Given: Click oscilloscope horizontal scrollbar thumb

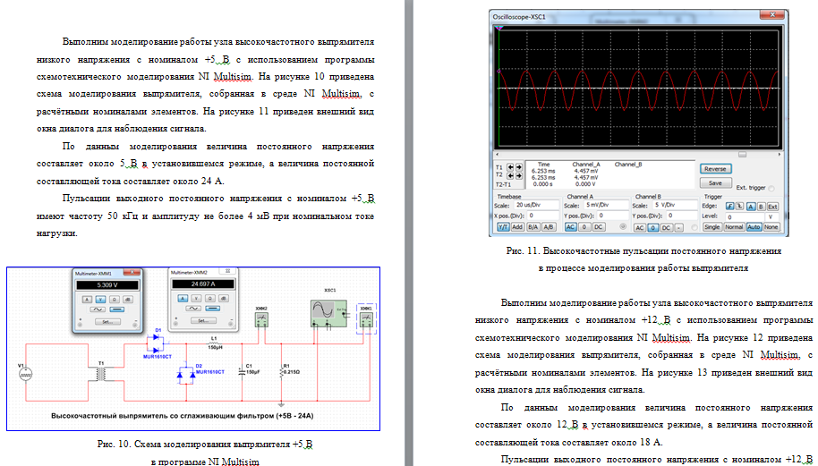Looking at the screenshot, I should (x=742, y=155).
